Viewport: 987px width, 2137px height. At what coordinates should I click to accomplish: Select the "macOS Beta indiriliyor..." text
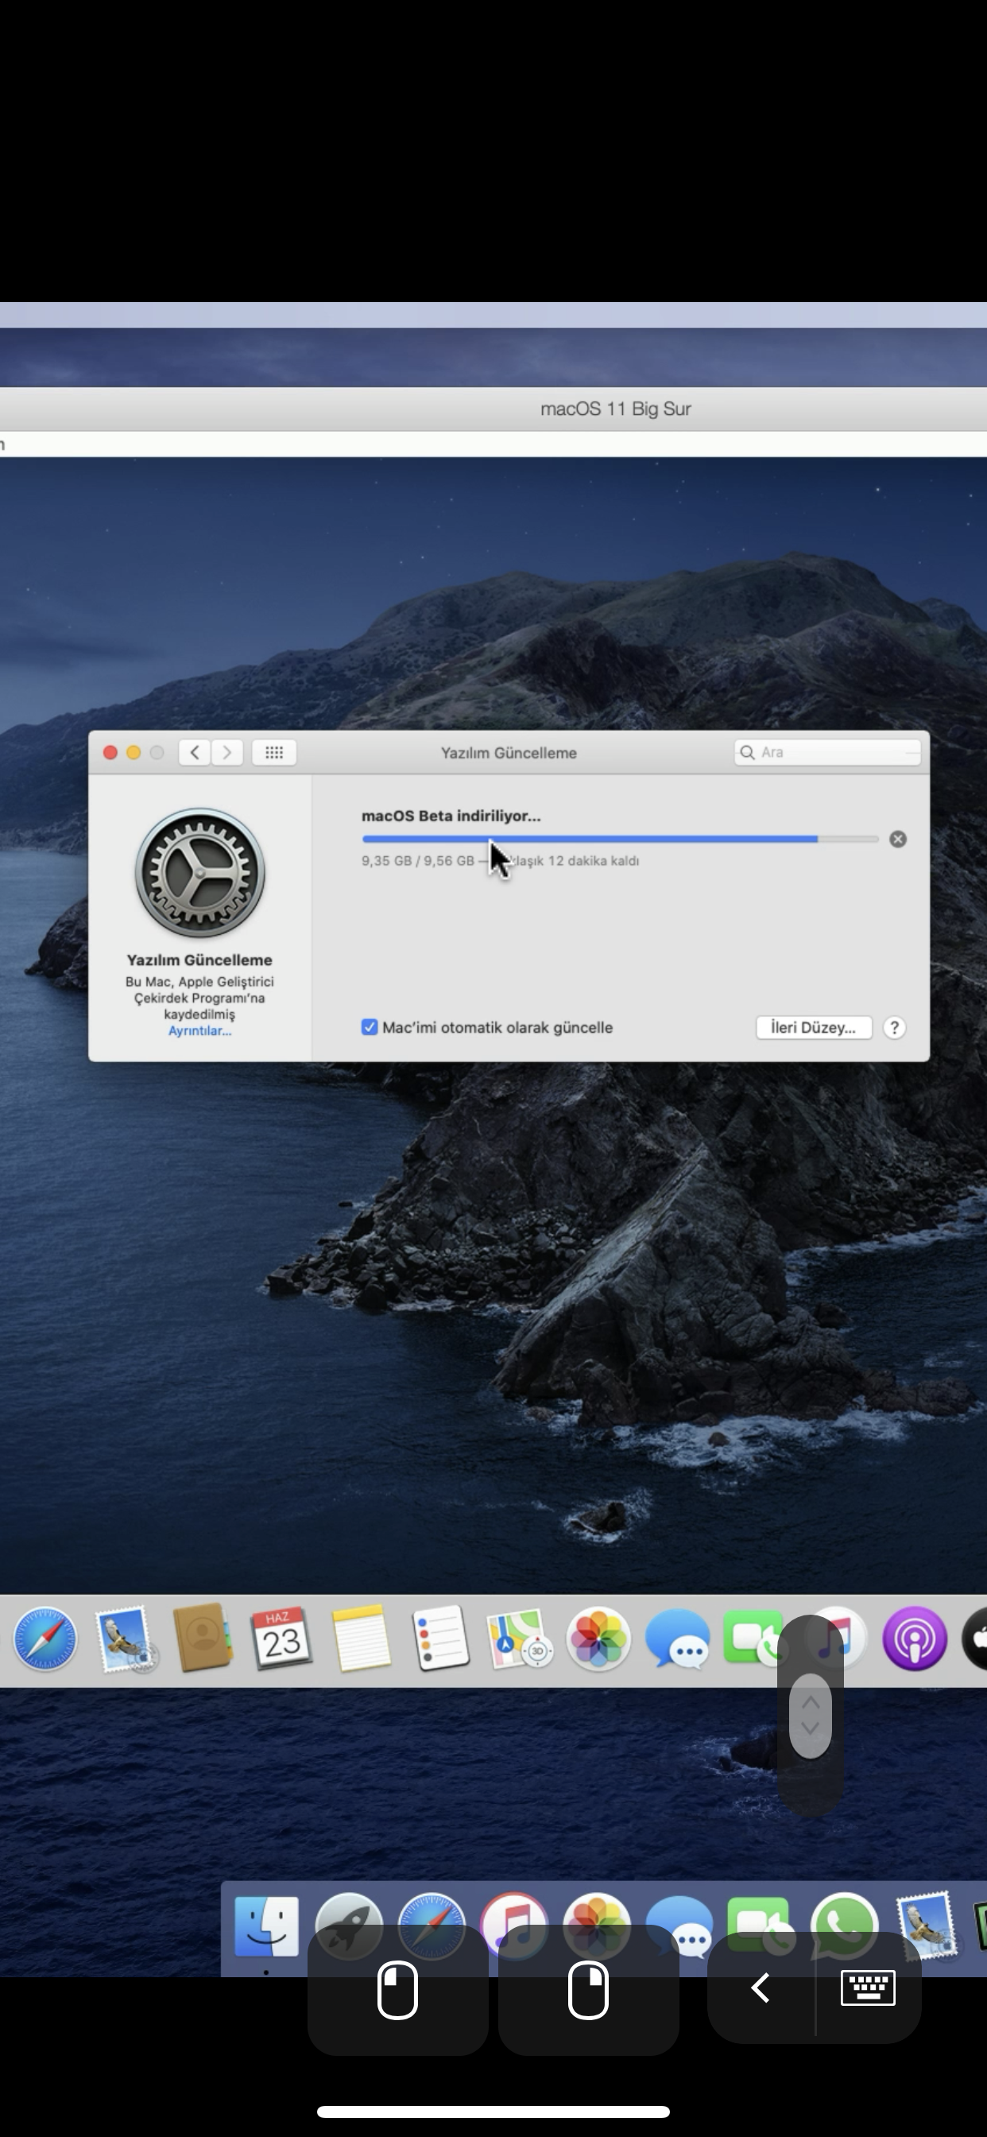click(x=451, y=816)
